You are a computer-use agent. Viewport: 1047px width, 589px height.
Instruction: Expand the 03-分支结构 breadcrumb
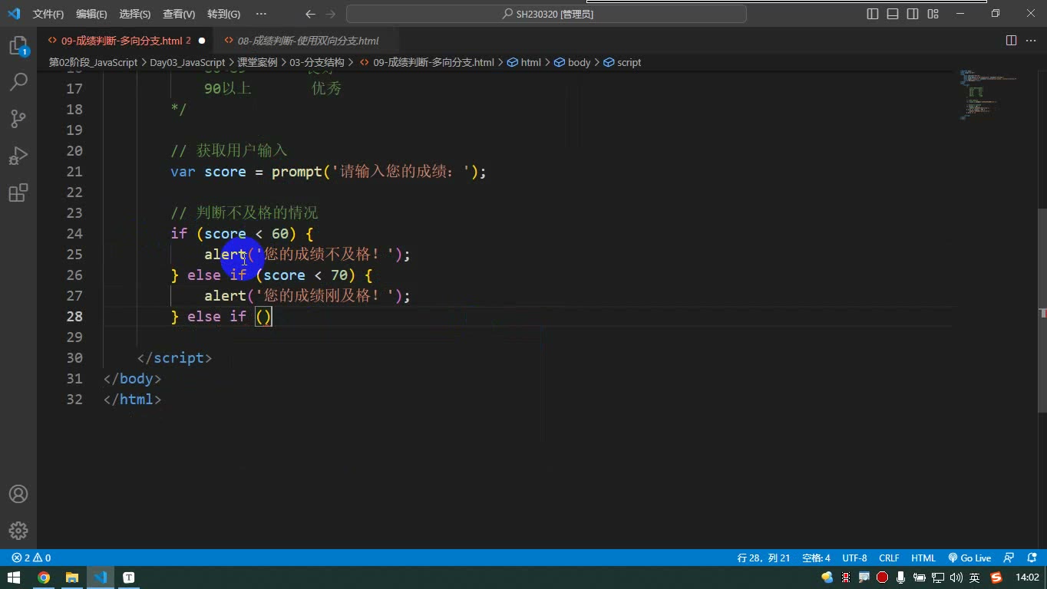point(317,63)
